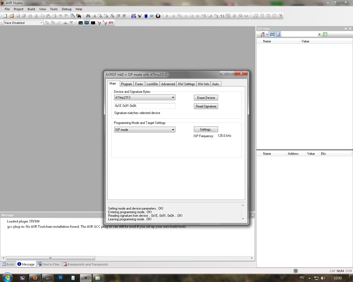Close the I/O View panel
This screenshot has width=353, height=282.
click(x=350, y=29)
